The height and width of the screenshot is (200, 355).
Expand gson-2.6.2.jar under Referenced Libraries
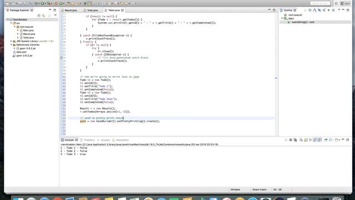pos(15,48)
